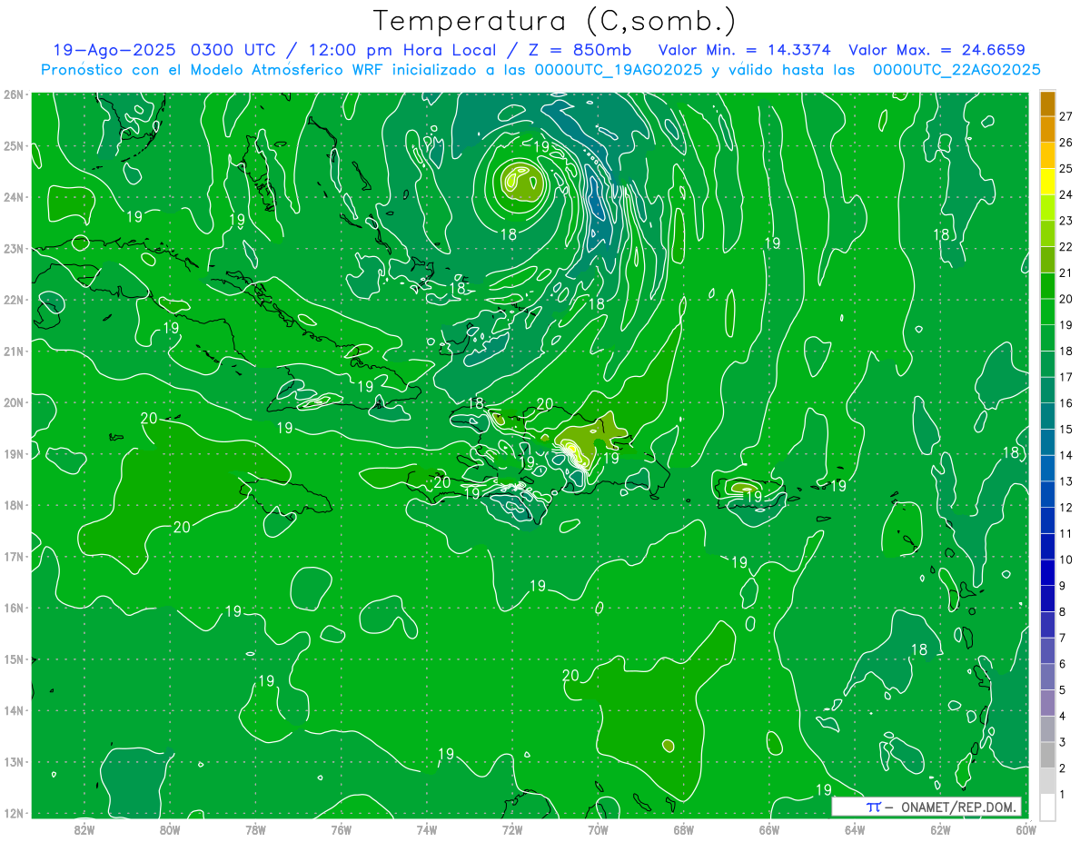Click the "60W" longitude axis label
This screenshot has height=842, width=1090.
[1026, 828]
